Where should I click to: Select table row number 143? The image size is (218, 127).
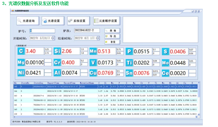61,95
